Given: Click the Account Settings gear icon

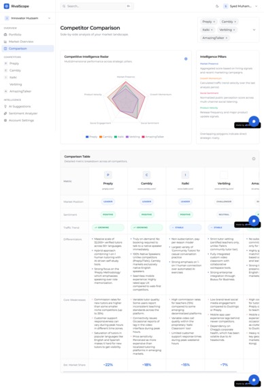Looking at the screenshot, I should pyautogui.click(x=5, y=120).
